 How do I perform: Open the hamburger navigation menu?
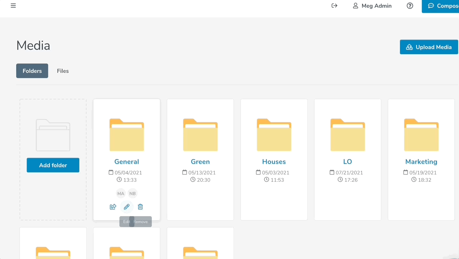[13, 6]
